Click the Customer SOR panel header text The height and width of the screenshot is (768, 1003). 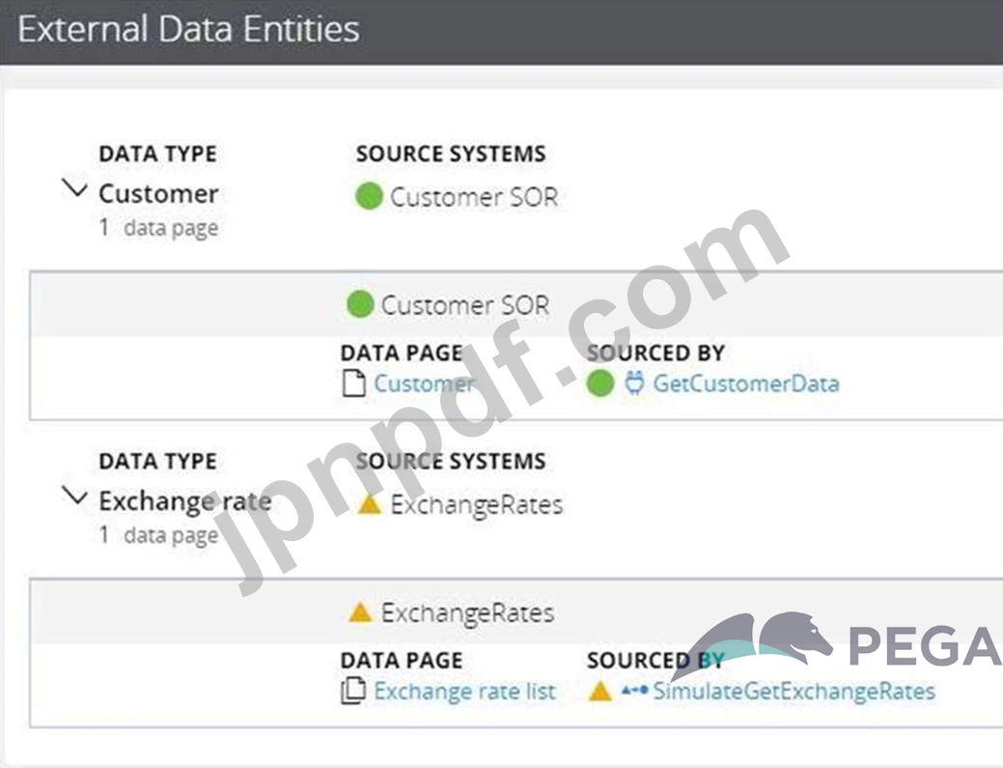click(x=464, y=305)
